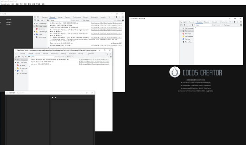Open settings gear in scene Developer Tools tab bar
Image resolution: width=246 pixels, height=145 pixels.
tap(107, 53)
